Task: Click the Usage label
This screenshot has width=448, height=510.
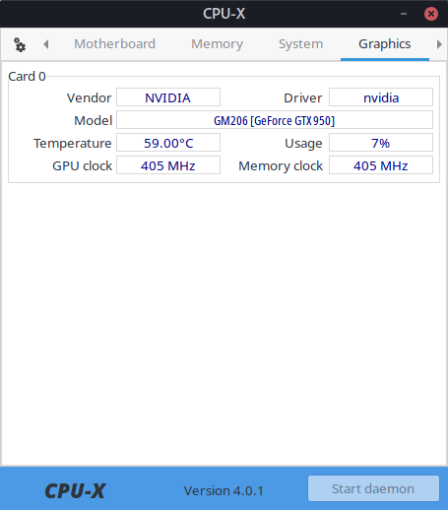Action: [303, 143]
